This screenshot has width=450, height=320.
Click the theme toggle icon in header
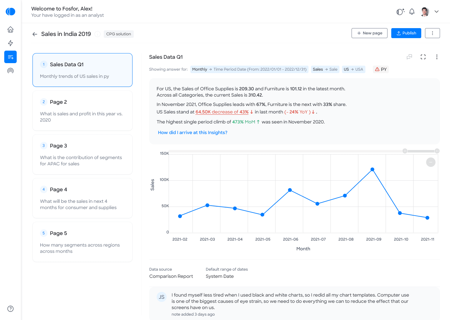[400, 12]
